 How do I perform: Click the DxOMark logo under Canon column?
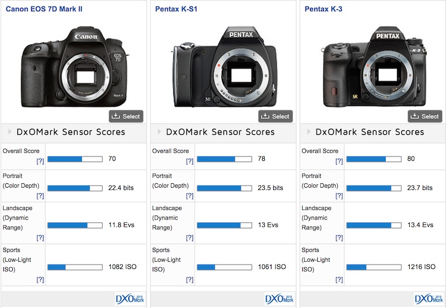click(x=130, y=299)
